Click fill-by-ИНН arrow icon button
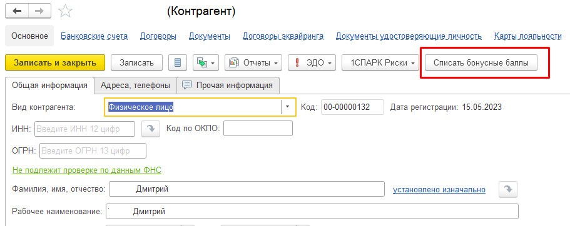Screen dimensions: 570x226 click(151, 129)
